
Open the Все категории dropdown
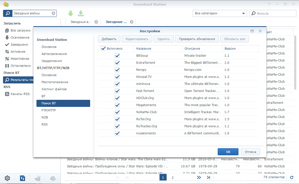[220, 13]
